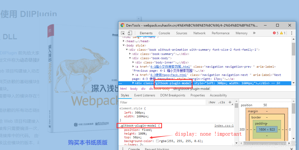Open the Console tab in top bar

click(164, 33)
